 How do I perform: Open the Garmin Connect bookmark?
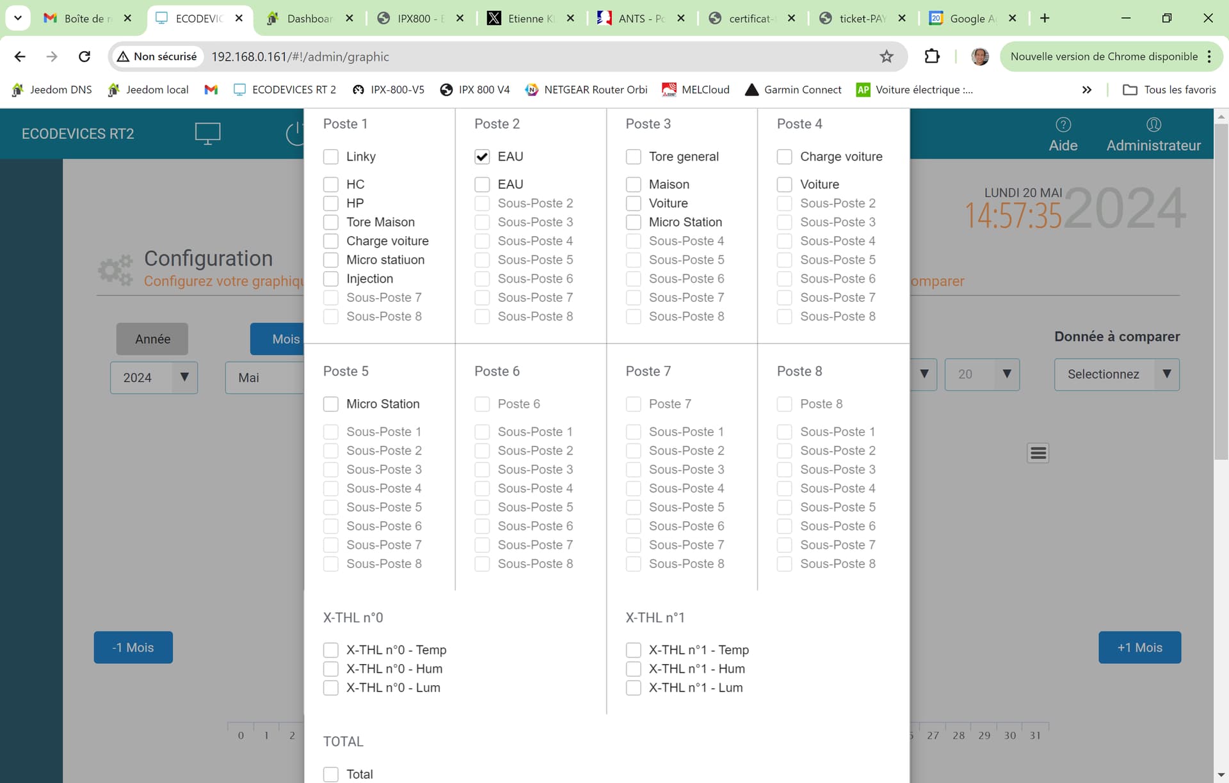[x=794, y=90]
